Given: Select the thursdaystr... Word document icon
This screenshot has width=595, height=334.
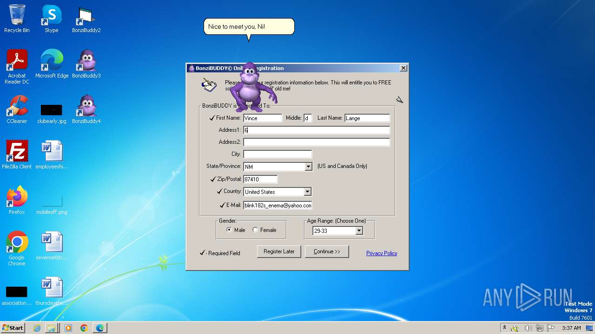Looking at the screenshot, I should coord(52,291).
